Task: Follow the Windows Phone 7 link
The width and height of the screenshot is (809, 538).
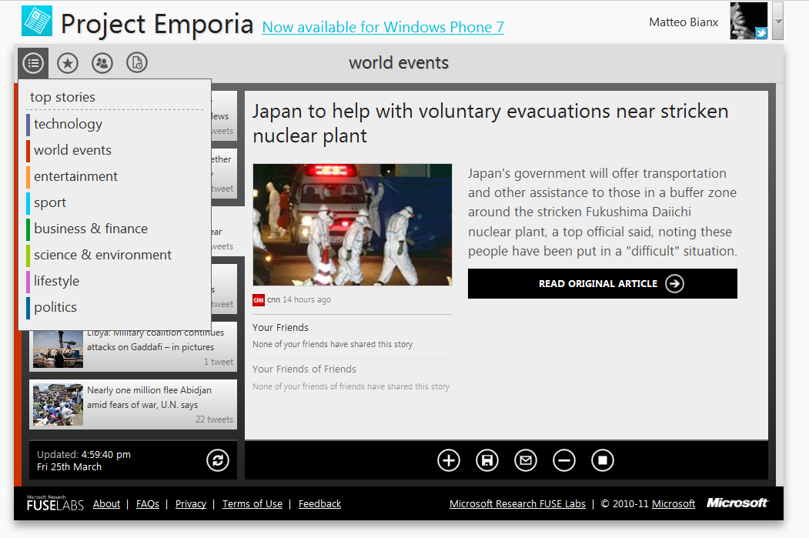Action: (x=383, y=27)
